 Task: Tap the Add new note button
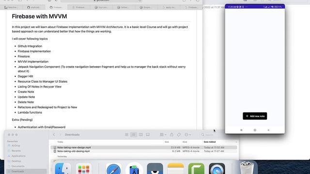255,116
